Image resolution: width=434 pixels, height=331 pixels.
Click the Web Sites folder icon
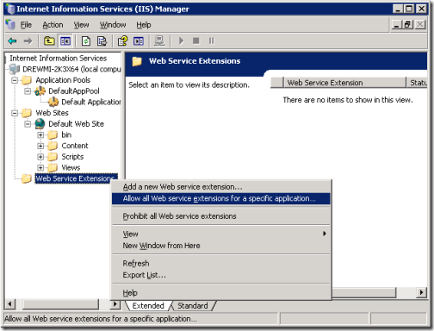click(27, 113)
